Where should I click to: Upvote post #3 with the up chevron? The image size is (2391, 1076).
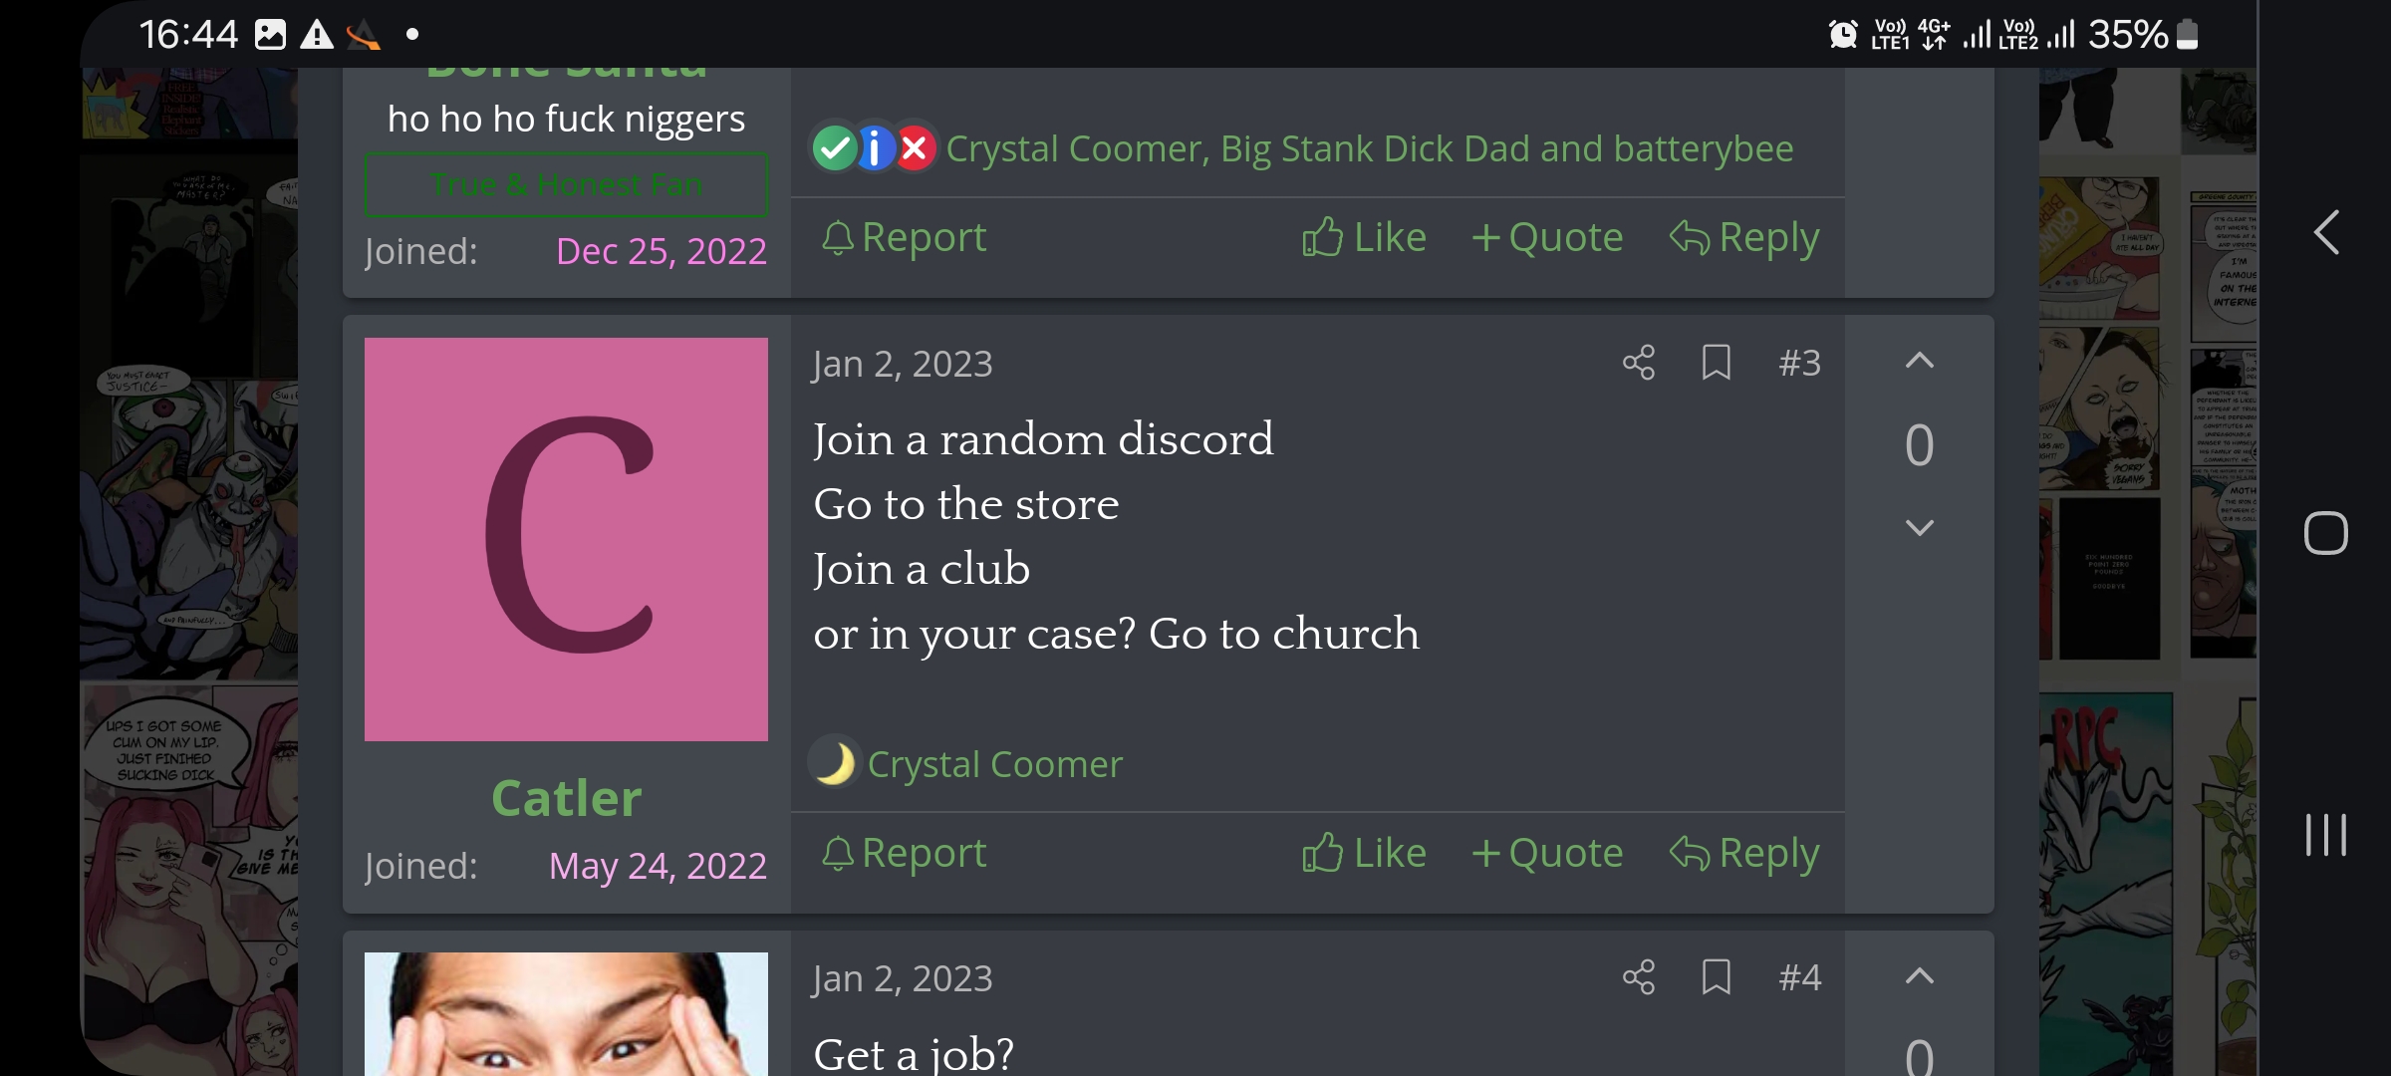pos(1919,361)
